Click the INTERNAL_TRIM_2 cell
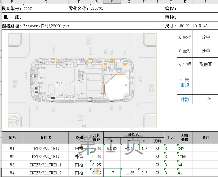218x177 pixels. (46, 173)
